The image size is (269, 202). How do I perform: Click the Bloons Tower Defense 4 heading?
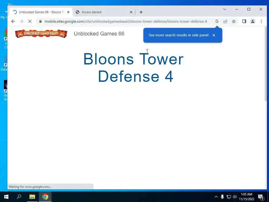pos(134,68)
